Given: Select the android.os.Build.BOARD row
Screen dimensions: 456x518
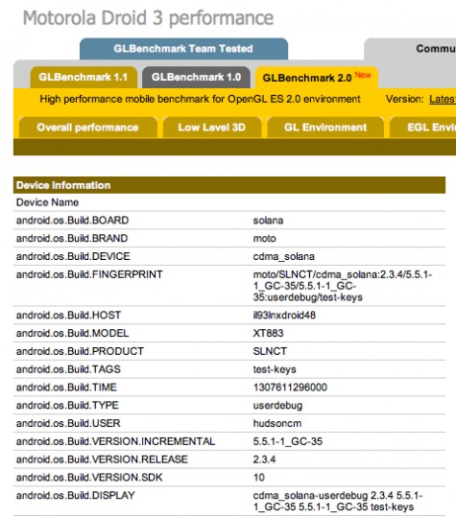Looking at the screenshot, I should click(x=229, y=221).
